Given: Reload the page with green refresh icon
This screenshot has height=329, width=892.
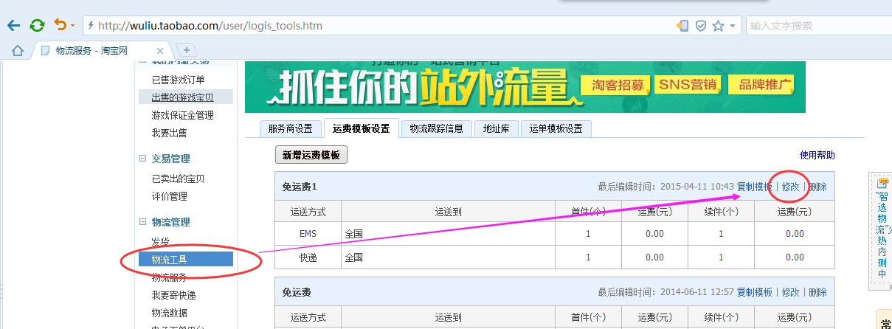Looking at the screenshot, I should coord(37,26).
